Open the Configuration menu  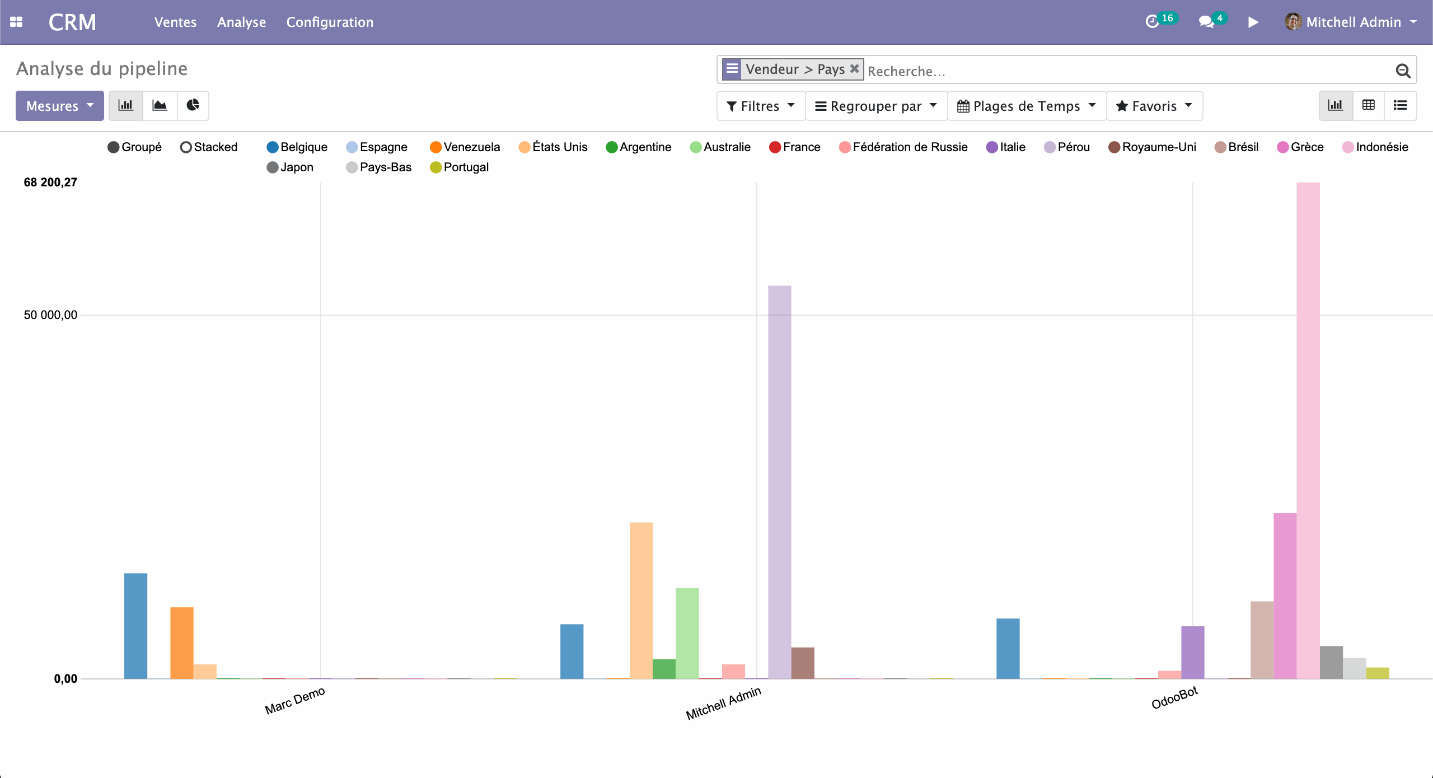[x=330, y=22]
